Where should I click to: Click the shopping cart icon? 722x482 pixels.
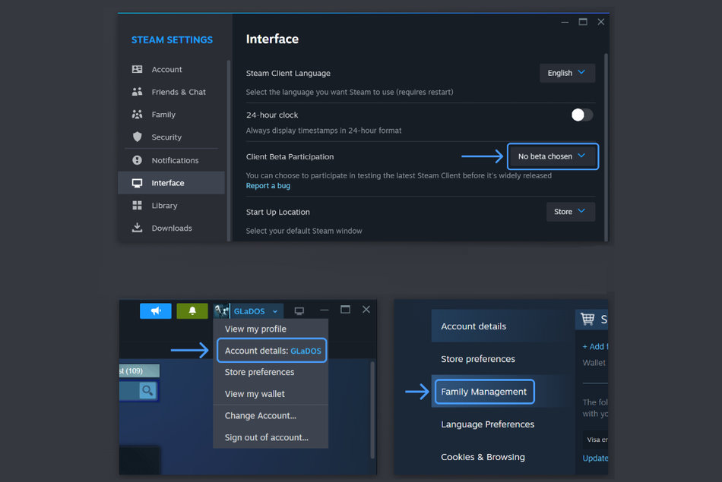pyautogui.click(x=587, y=319)
